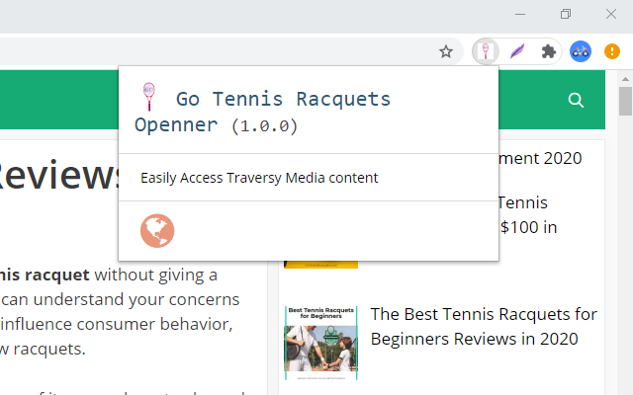Click Easily Access Traversy Media content text
This screenshot has width=633, height=395.
[259, 178]
